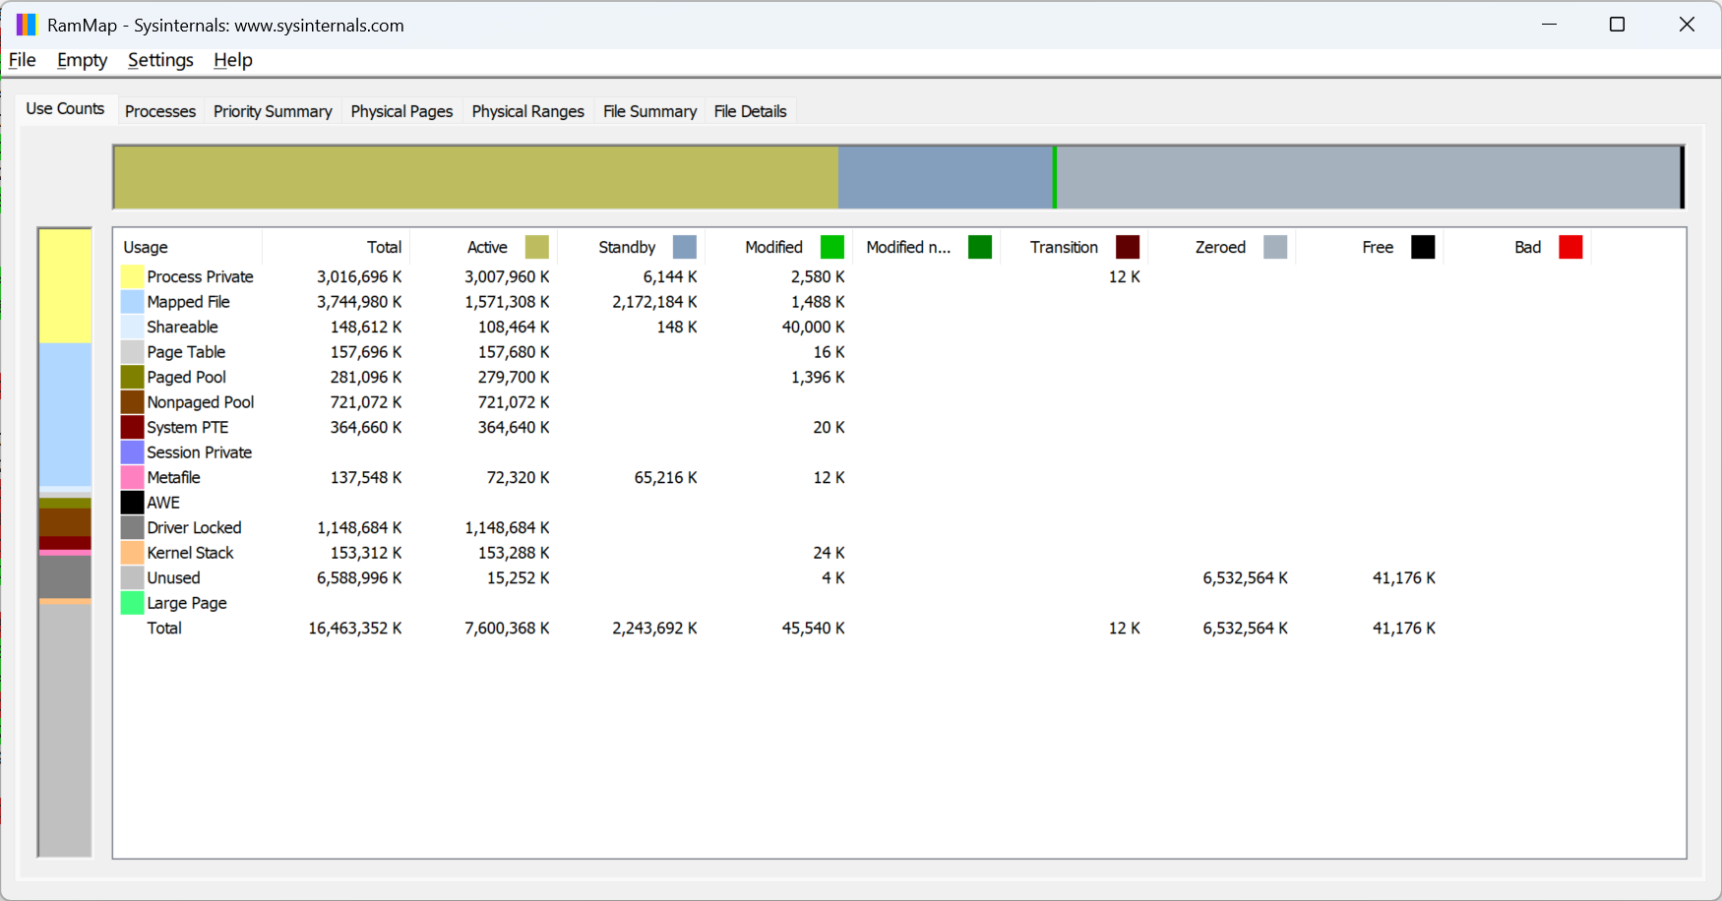The image size is (1722, 901).
Task: Click the black AWE row swatch
Action: 133,503
